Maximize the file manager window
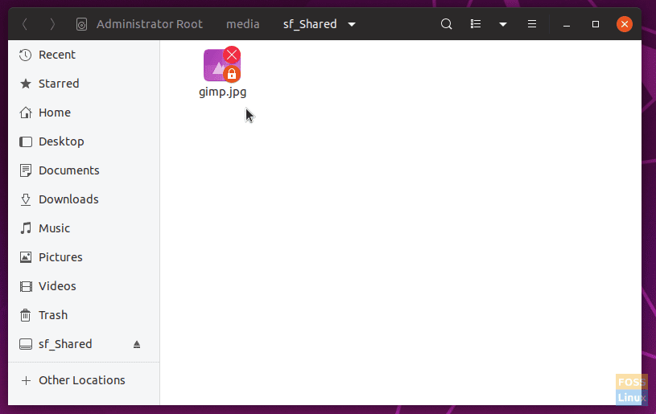Screen dimensions: 656x414 point(596,24)
